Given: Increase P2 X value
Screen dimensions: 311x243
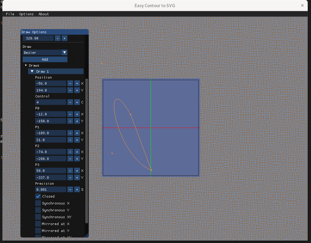Looking at the screenshot, I should click(77, 152).
